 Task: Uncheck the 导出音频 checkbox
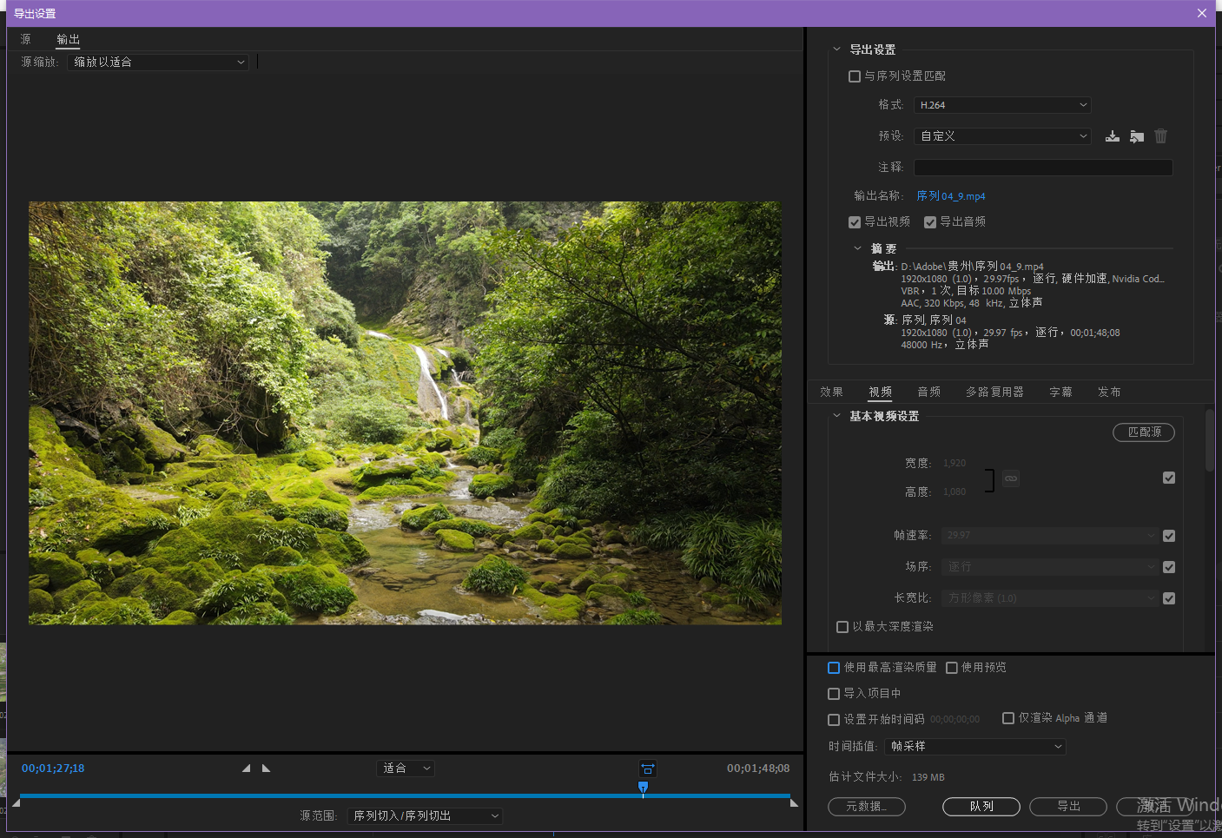tap(930, 222)
